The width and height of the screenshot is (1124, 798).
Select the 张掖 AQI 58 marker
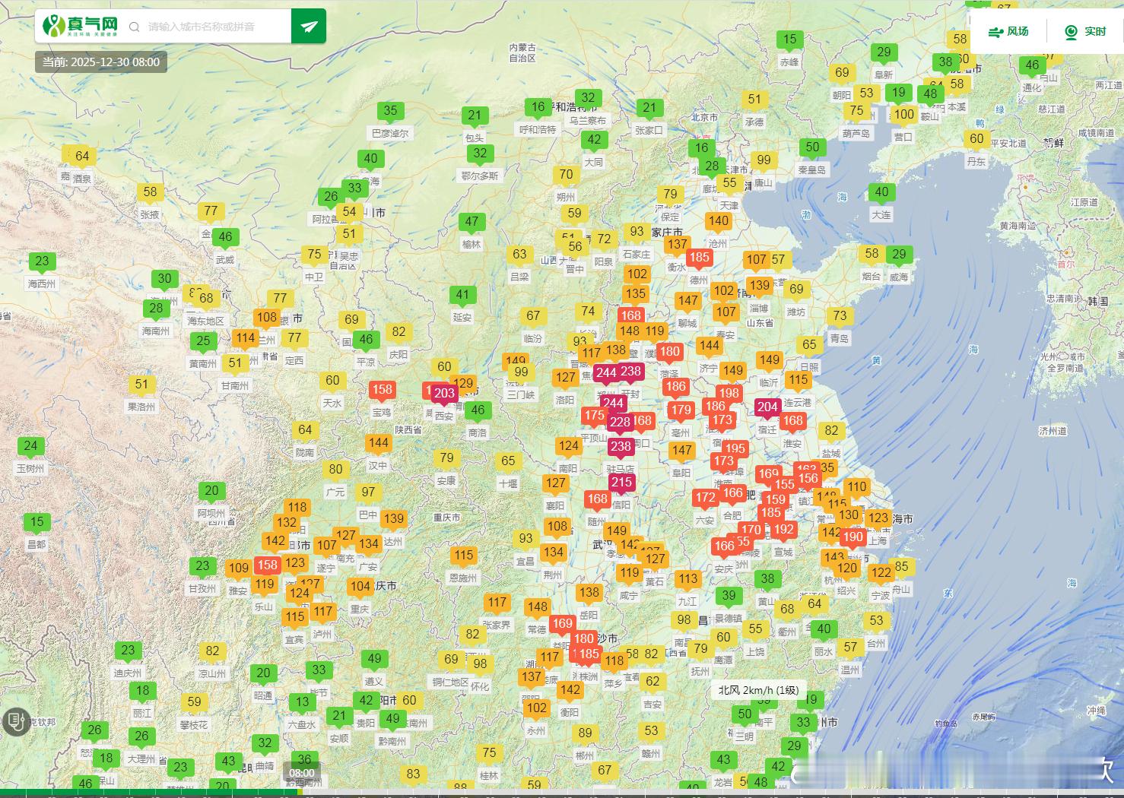150,194
